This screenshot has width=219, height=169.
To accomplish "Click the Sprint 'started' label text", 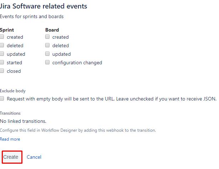I will pos(14,62).
